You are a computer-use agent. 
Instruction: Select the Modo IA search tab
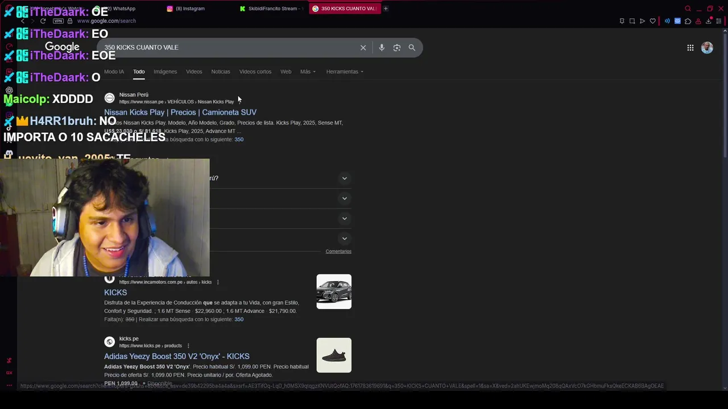pos(114,72)
